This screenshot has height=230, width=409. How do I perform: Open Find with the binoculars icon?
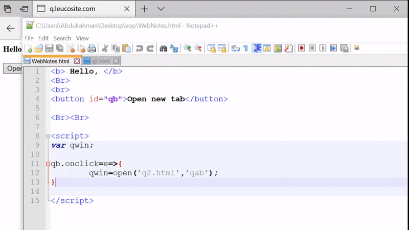pos(164,49)
